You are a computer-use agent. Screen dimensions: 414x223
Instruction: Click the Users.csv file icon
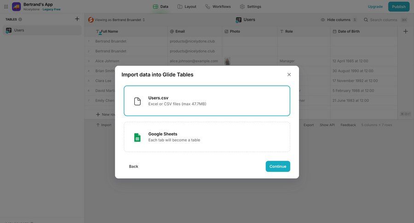(x=137, y=101)
